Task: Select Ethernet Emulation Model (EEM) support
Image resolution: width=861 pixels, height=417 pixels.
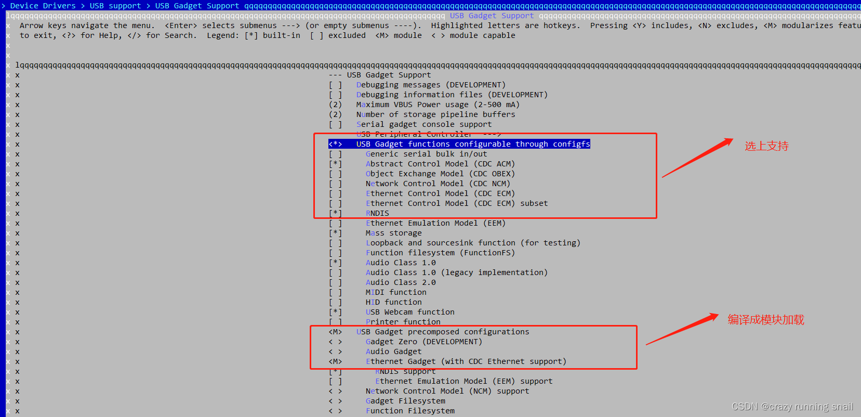Action: point(464,381)
